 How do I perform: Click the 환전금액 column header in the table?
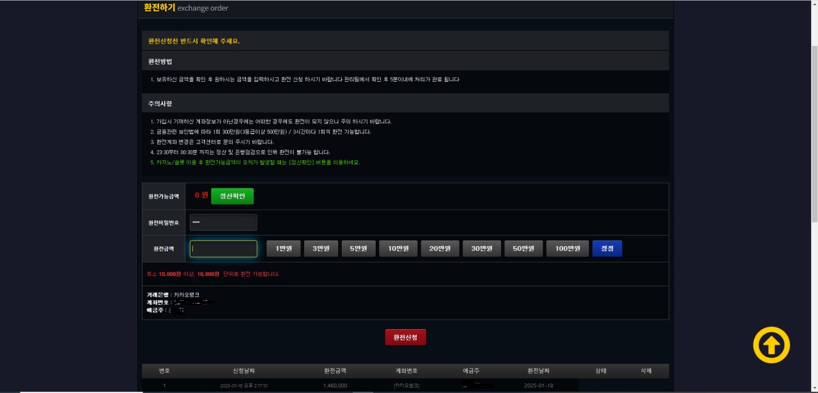(335, 371)
